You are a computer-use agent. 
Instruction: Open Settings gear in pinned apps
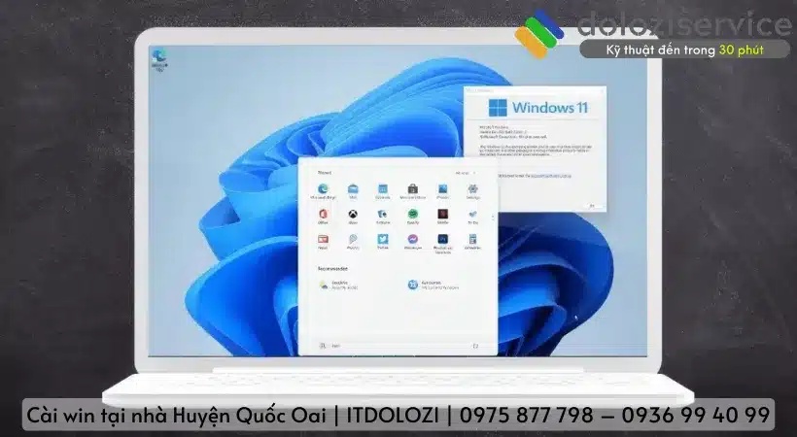(x=472, y=191)
